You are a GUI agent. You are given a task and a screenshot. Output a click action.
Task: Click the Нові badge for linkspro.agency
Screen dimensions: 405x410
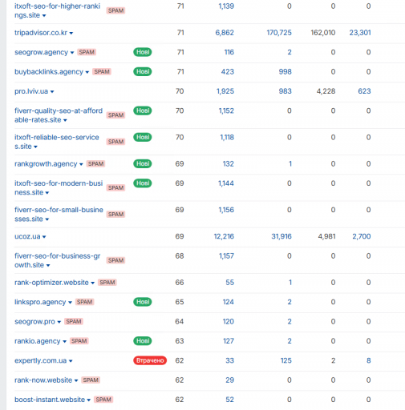[143, 302]
